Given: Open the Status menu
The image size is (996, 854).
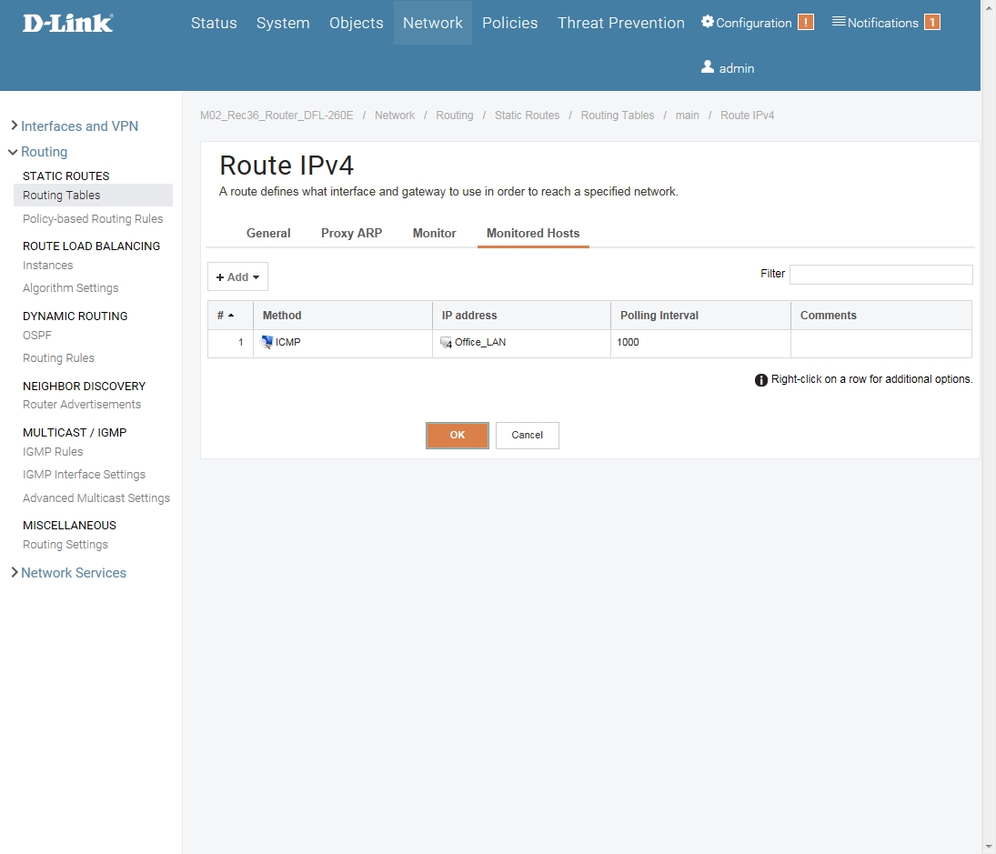Looking at the screenshot, I should point(214,23).
